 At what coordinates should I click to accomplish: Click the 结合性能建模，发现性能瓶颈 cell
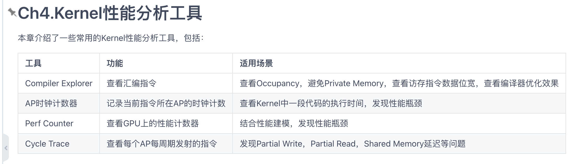(x=294, y=123)
